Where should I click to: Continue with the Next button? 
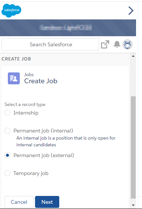47,202
